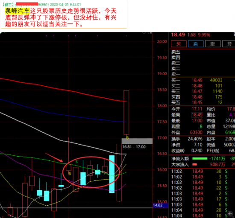The height and width of the screenshot is (218, 235).
Task: Select the 卖一 ask row
Action: tap(202, 74)
